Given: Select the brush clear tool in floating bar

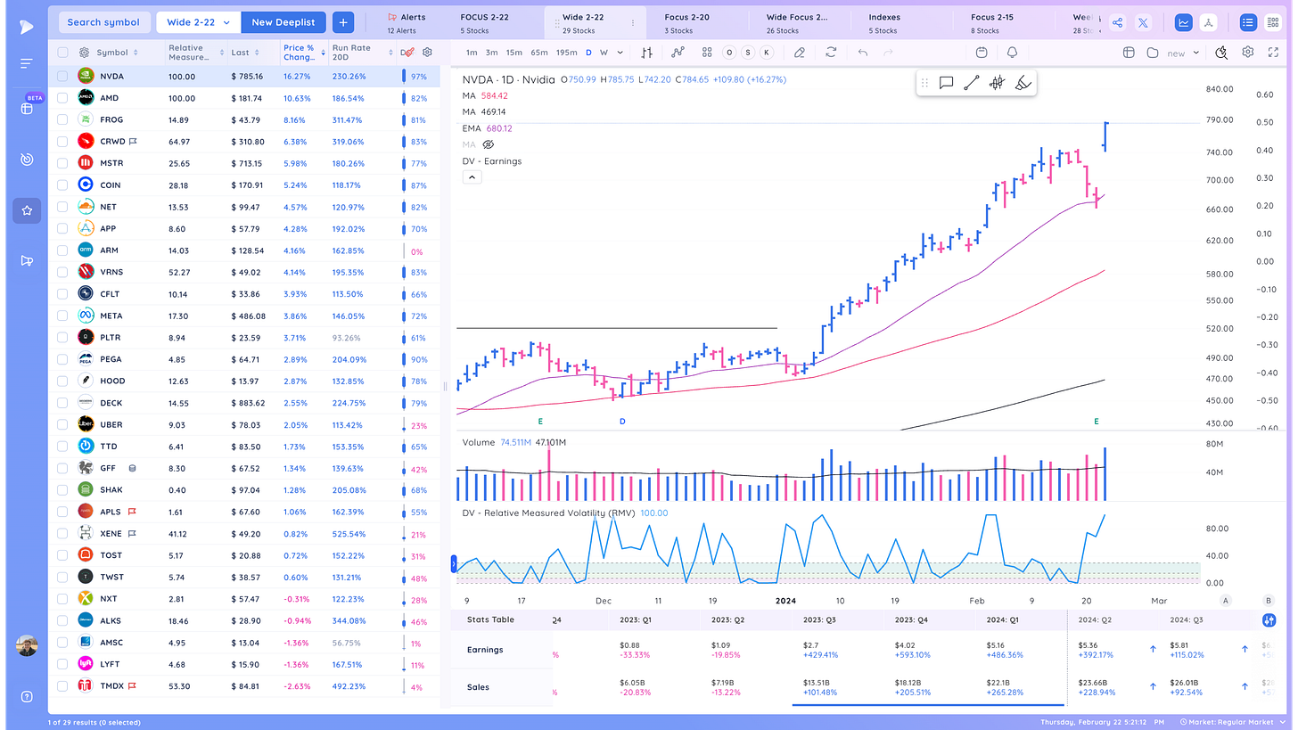Looking at the screenshot, I should [1023, 83].
